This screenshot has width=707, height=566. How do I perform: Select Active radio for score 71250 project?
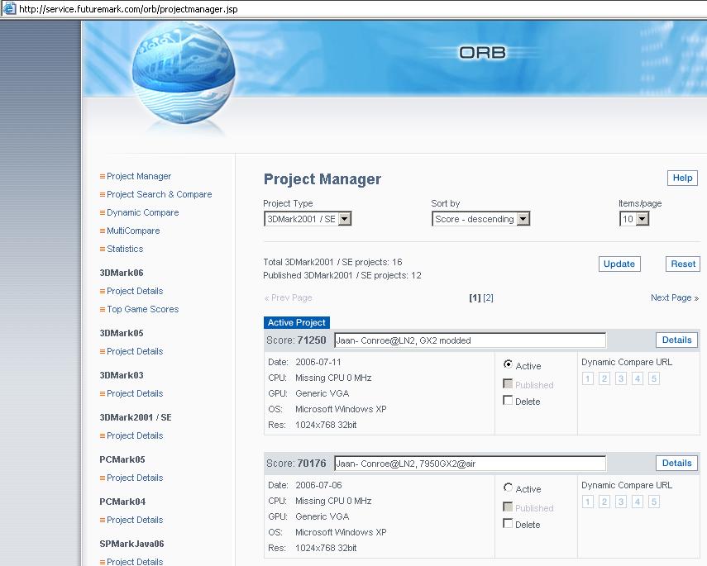[x=508, y=364]
